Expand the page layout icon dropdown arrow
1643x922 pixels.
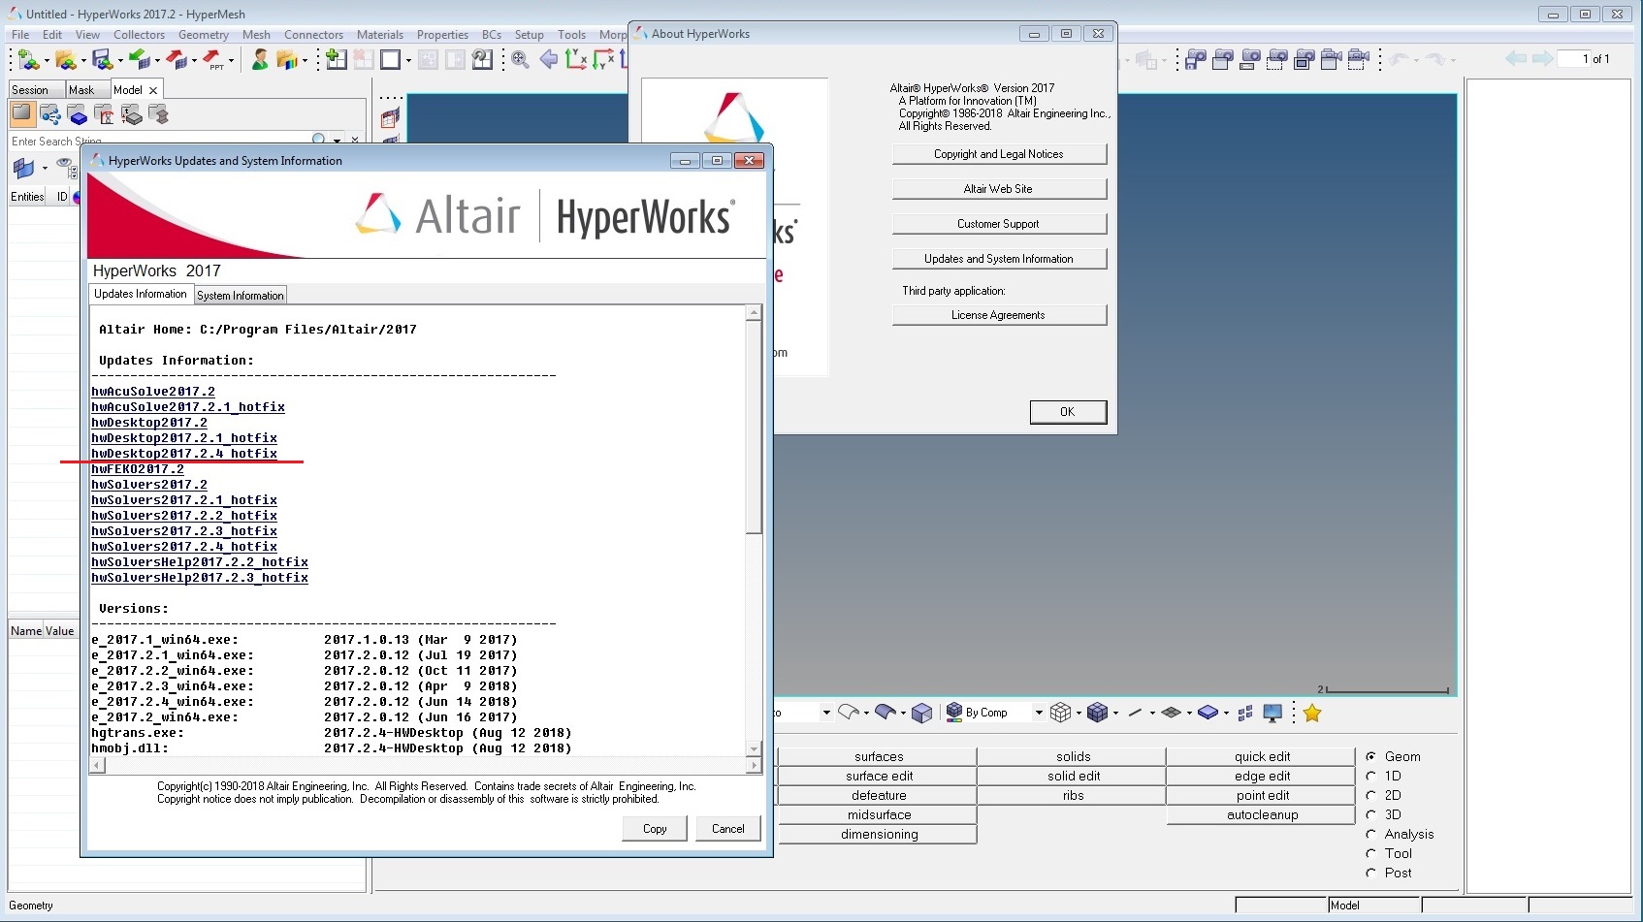tap(407, 61)
